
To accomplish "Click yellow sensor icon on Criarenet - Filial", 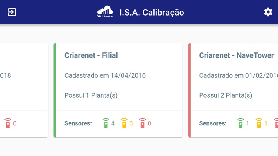I will [x=124, y=123].
